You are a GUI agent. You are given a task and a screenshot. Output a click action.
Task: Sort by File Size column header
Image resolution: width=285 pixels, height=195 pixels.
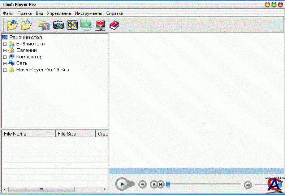[x=75, y=134]
